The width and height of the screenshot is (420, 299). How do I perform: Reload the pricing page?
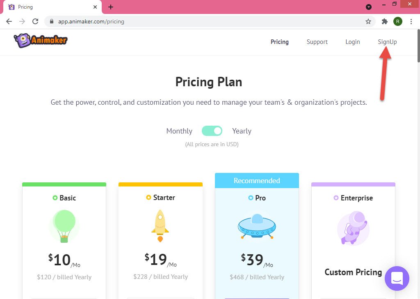click(35, 21)
